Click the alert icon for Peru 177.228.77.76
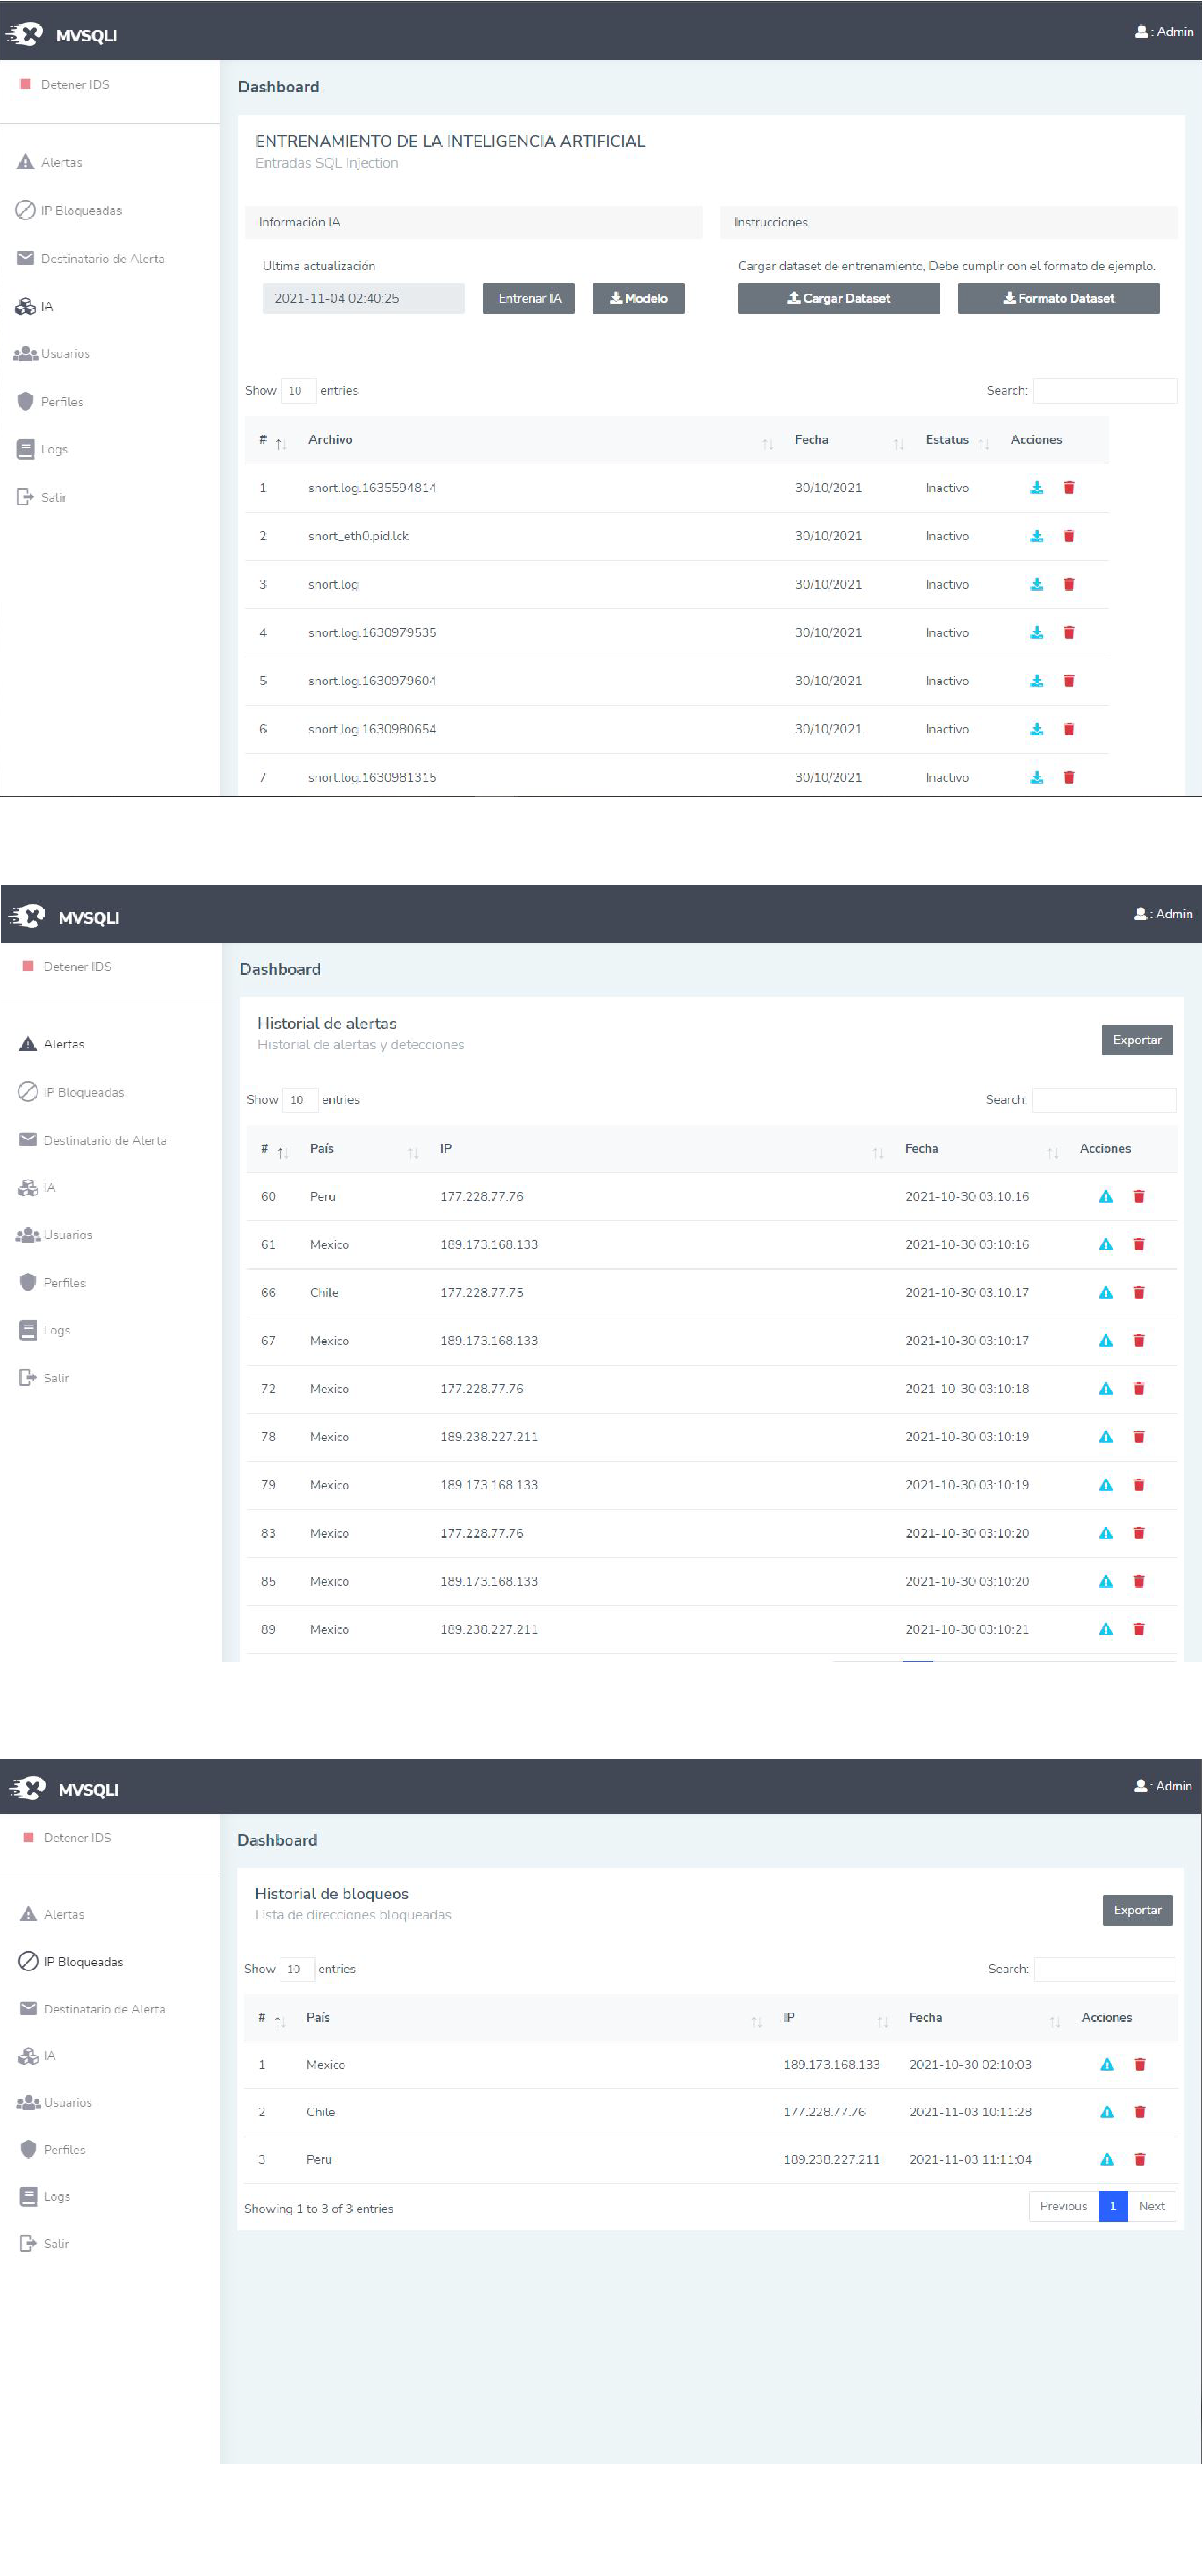The height and width of the screenshot is (2576, 1202). (1105, 1196)
